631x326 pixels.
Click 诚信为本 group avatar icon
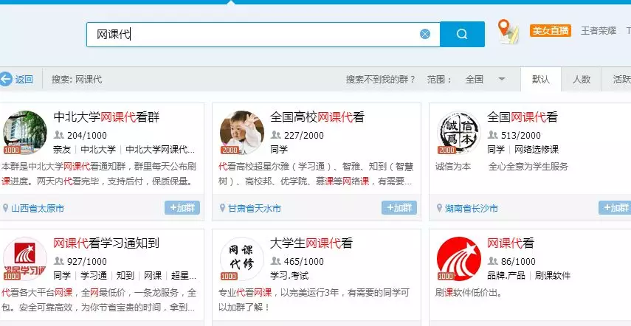tap(458, 132)
